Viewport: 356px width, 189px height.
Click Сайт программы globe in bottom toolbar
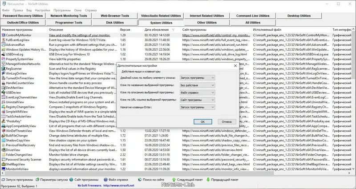tap(84, 180)
